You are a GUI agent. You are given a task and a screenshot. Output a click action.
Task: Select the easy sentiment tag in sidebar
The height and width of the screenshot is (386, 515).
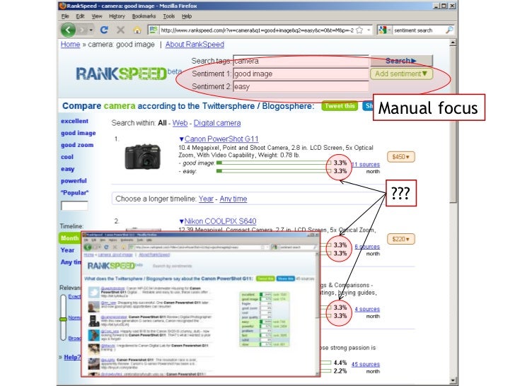(x=68, y=169)
